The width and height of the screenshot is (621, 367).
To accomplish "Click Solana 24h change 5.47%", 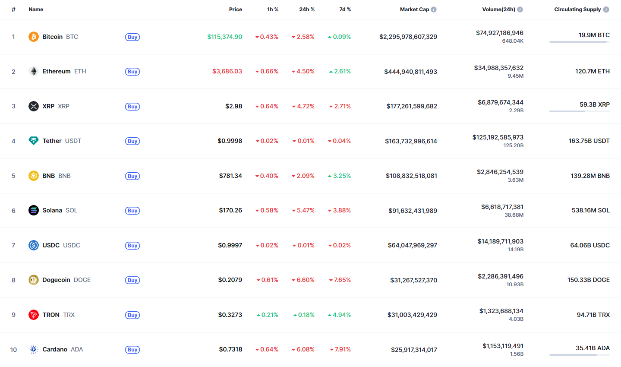I will click(x=303, y=210).
